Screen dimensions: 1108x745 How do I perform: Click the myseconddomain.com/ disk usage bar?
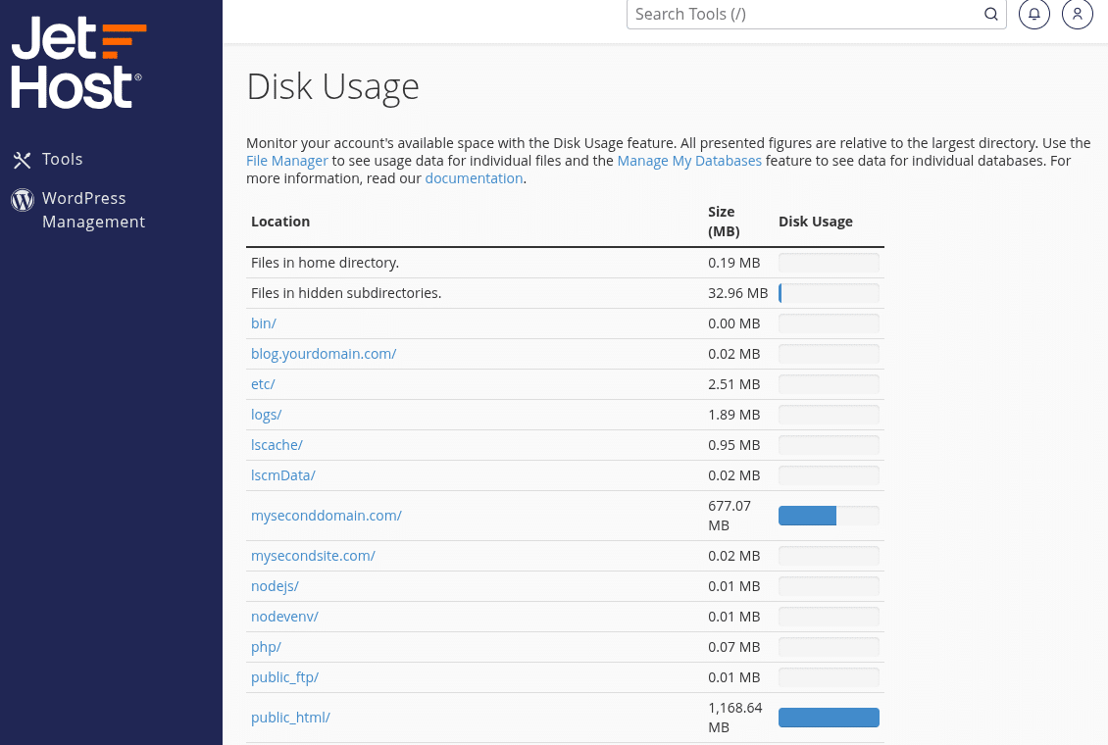tap(829, 516)
